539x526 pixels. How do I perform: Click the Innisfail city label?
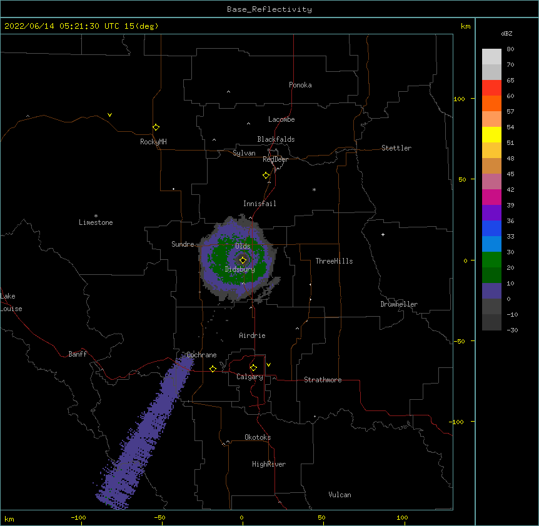[x=259, y=204]
